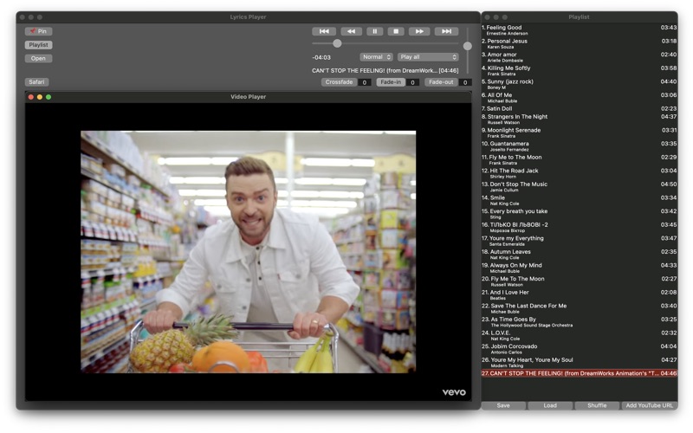
Task: Open the Normal mode dropdown
Action: (376, 57)
